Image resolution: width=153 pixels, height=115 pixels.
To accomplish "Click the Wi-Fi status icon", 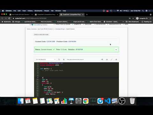I will pos(118,11).
